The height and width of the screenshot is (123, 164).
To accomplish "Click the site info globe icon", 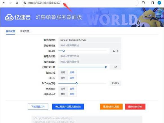I will pyautogui.click(x=25, y=3).
